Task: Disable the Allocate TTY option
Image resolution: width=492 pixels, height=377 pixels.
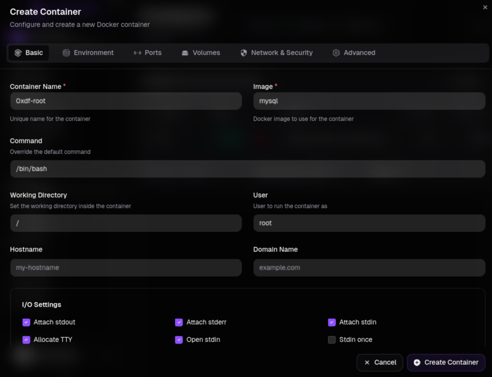Action: [26, 340]
